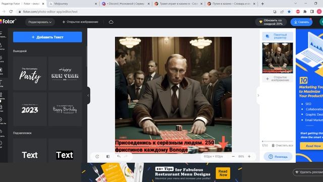Click Очистить все button
Image resolution: width=323 pixels, height=182 pixels.
[282, 146]
